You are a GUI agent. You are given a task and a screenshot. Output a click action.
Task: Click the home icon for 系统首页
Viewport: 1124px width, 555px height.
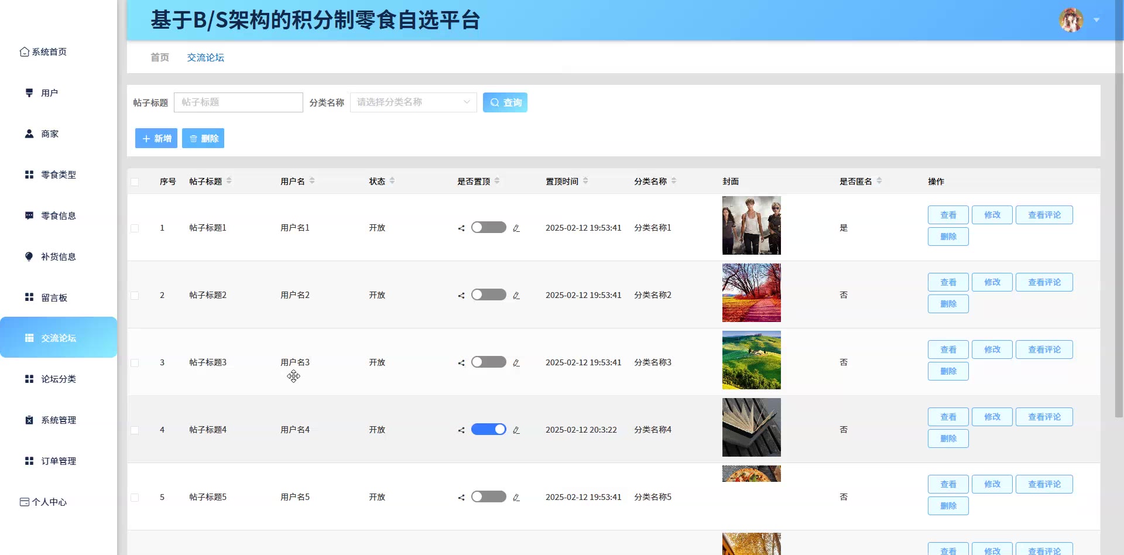tap(25, 52)
